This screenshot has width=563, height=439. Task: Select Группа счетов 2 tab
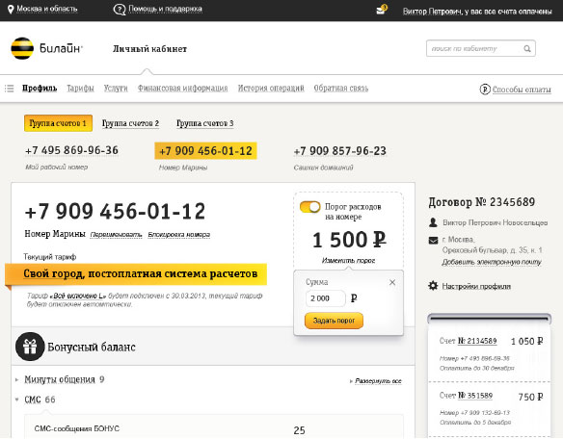[130, 123]
